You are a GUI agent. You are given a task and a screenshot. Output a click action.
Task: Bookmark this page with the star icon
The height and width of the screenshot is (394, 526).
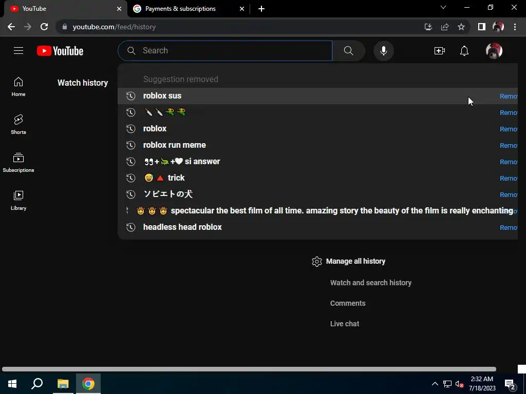pyautogui.click(x=461, y=27)
